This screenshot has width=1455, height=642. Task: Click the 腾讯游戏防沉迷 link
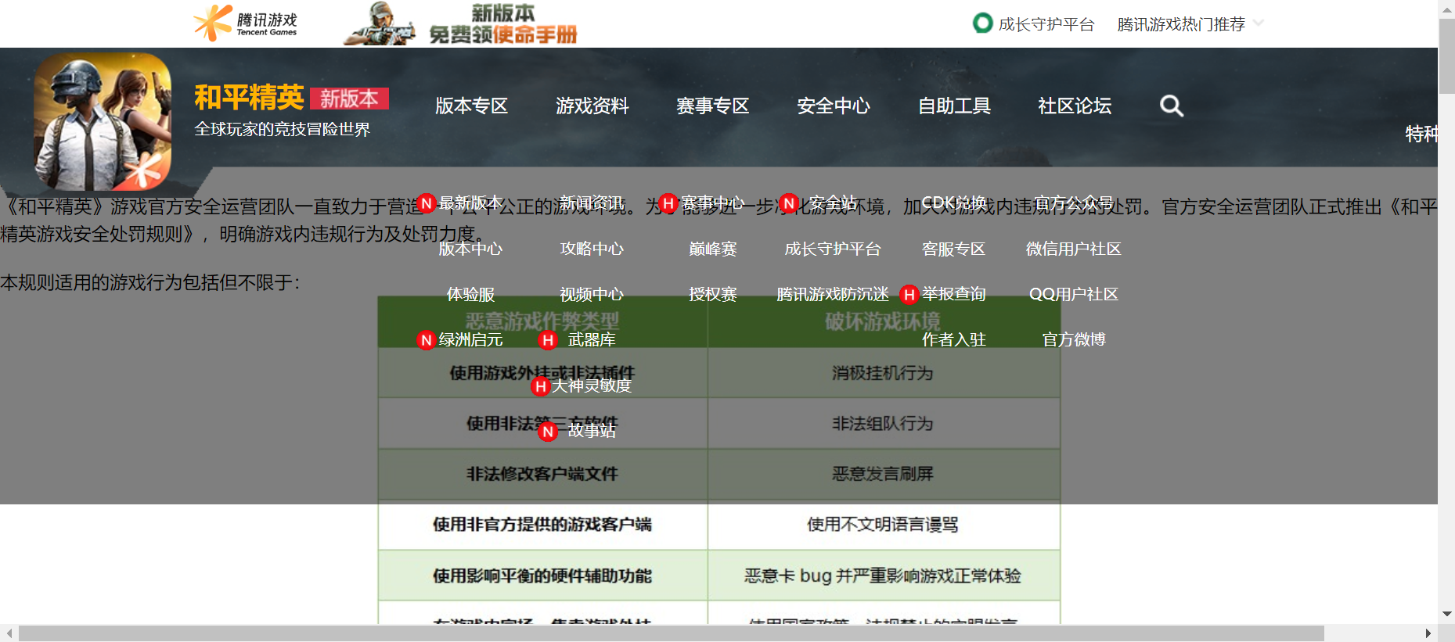coord(832,294)
